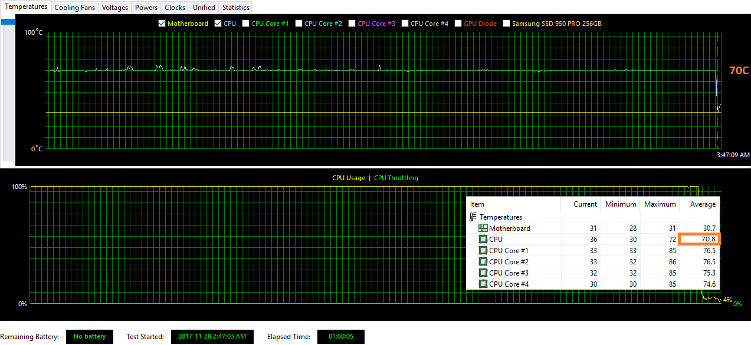Image resolution: width=751 pixels, height=345 pixels.
Task: Select the CPU Core #1 chip icon
Action: 483,251
